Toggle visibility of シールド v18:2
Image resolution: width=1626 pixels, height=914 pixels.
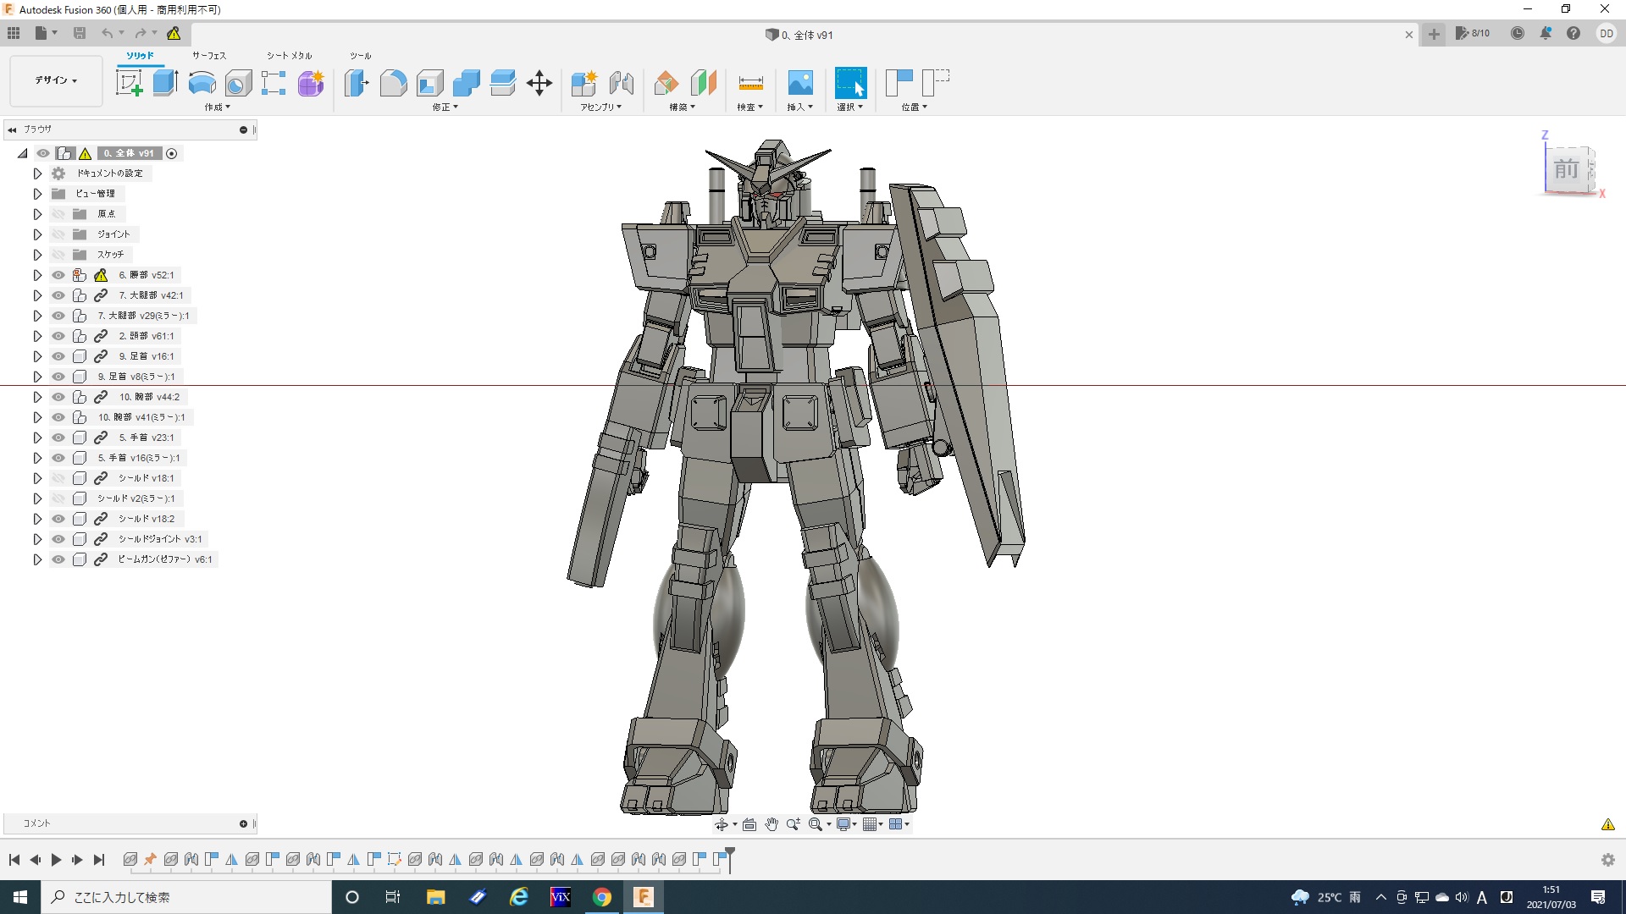[58, 519]
